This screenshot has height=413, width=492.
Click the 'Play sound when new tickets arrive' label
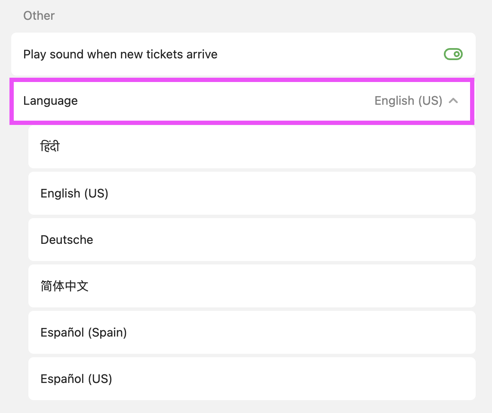(x=120, y=55)
